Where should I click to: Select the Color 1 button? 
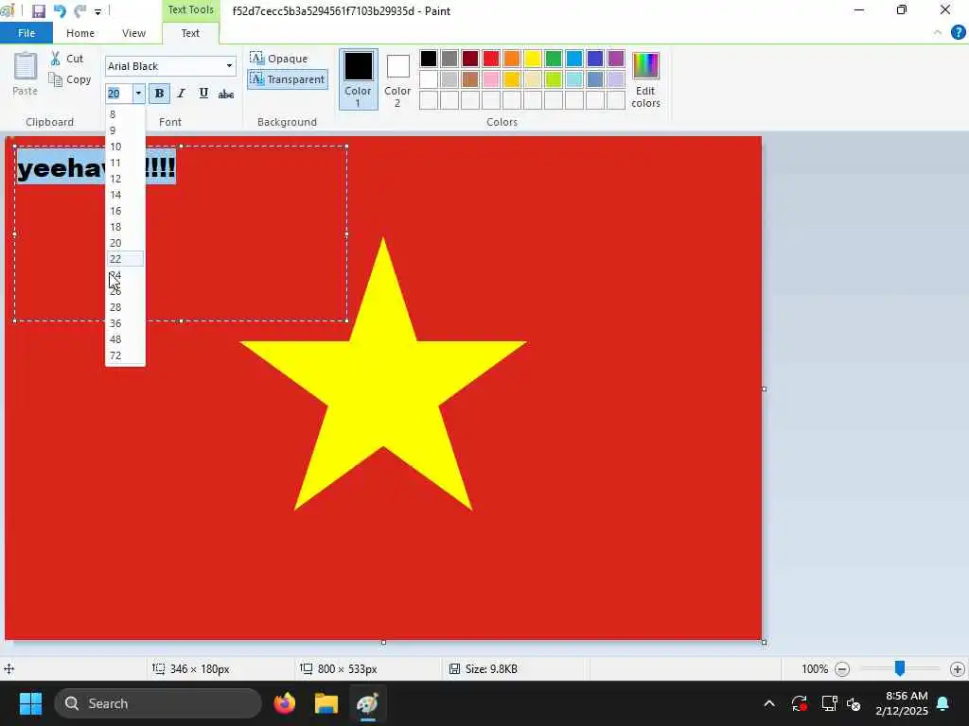(x=358, y=79)
